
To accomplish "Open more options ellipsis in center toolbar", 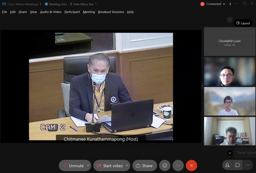I will click(178, 166).
